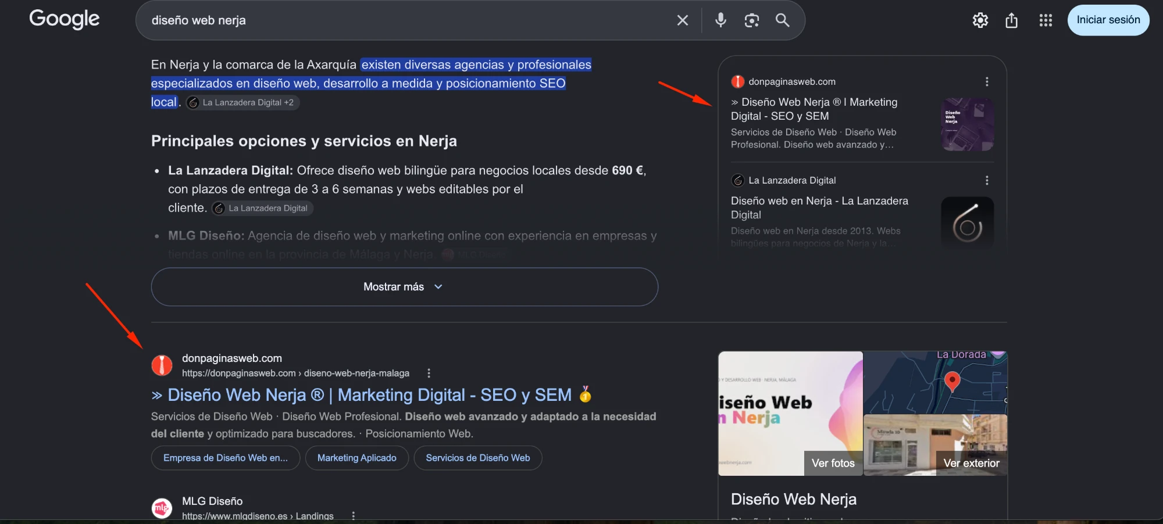The image size is (1163, 524).
Task: Open the Google apps grid icon
Action: (1046, 20)
